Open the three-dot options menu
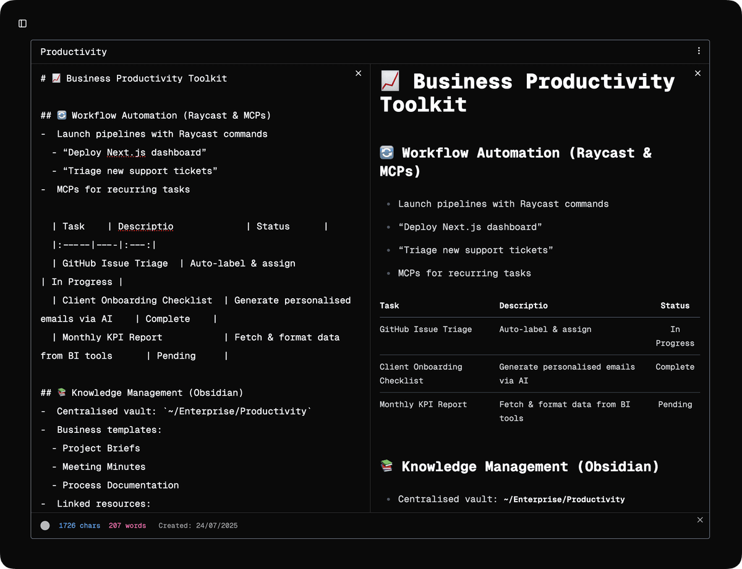 tap(699, 51)
